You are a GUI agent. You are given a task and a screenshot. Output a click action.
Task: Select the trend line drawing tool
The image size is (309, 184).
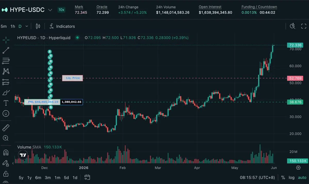6,51
